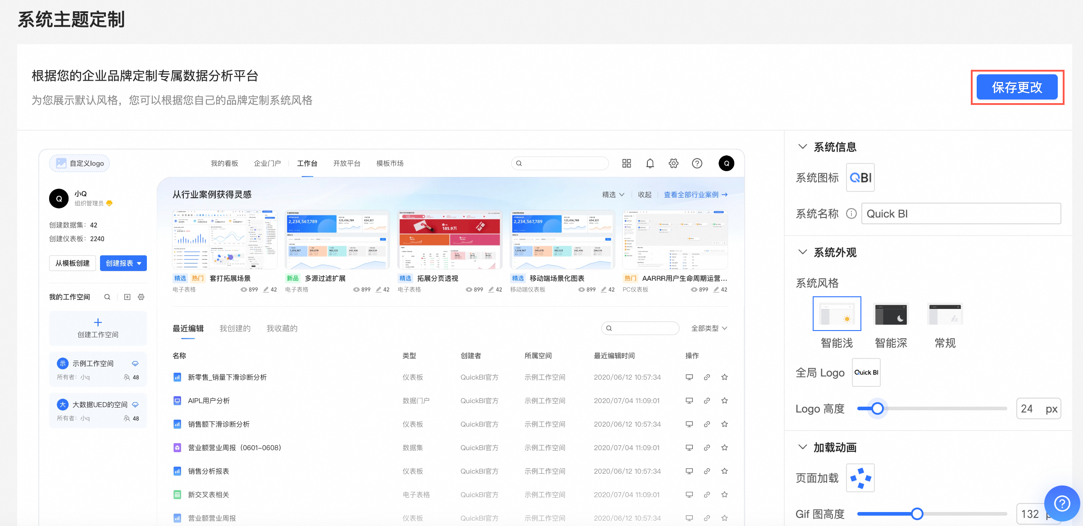Open the notification bell icon
Viewport: 1083px width, 526px height.
click(650, 163)
